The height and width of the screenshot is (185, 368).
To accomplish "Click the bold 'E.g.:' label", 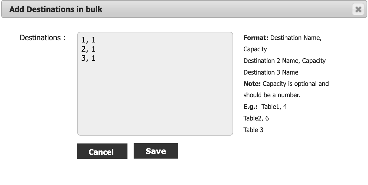I will (x=250, y=107).
